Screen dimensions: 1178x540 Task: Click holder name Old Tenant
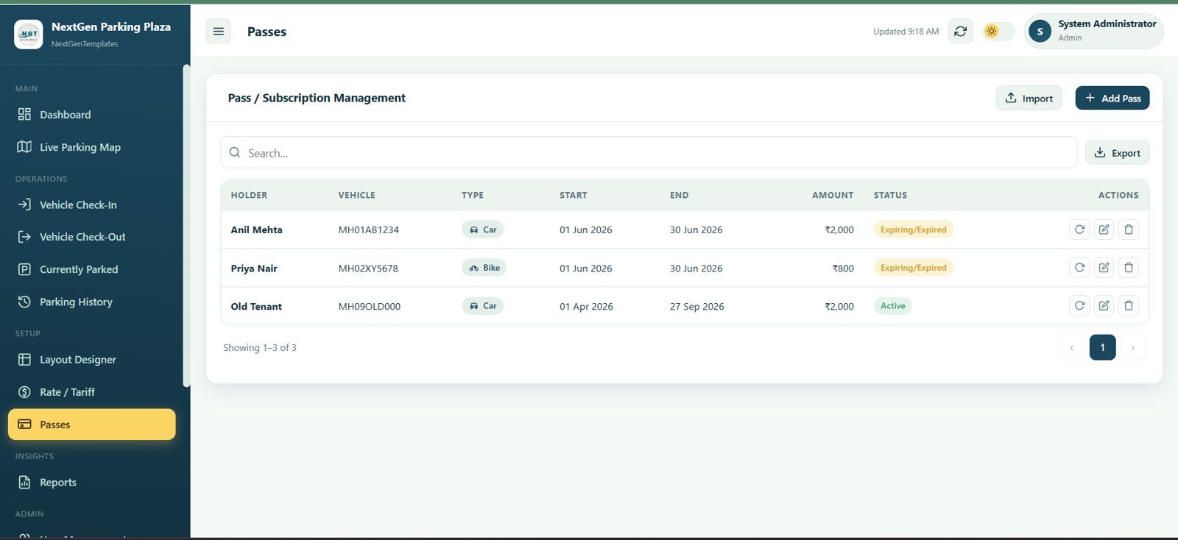point(256,306)
